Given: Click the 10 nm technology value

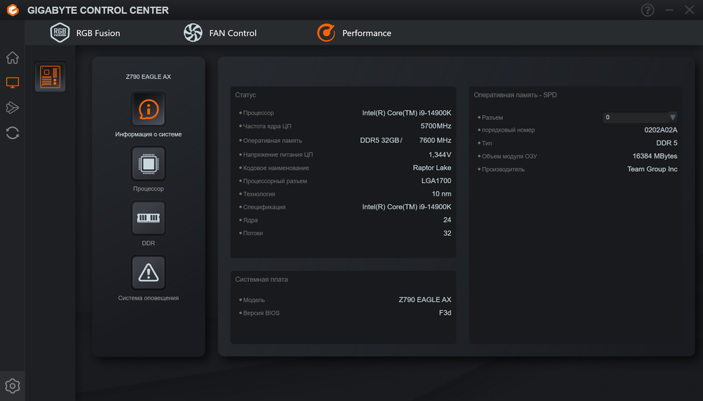Looking at the screenshot, I should click(x=442, y=193).
